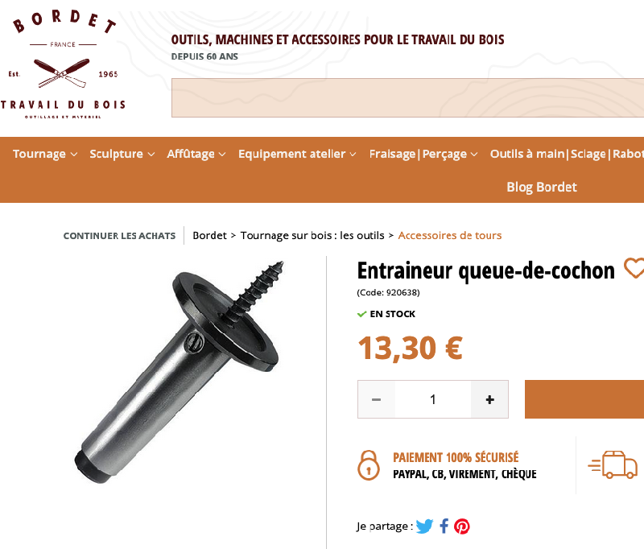
Task: Open Equipement atelier menu
Action: (x=297, y=154)
